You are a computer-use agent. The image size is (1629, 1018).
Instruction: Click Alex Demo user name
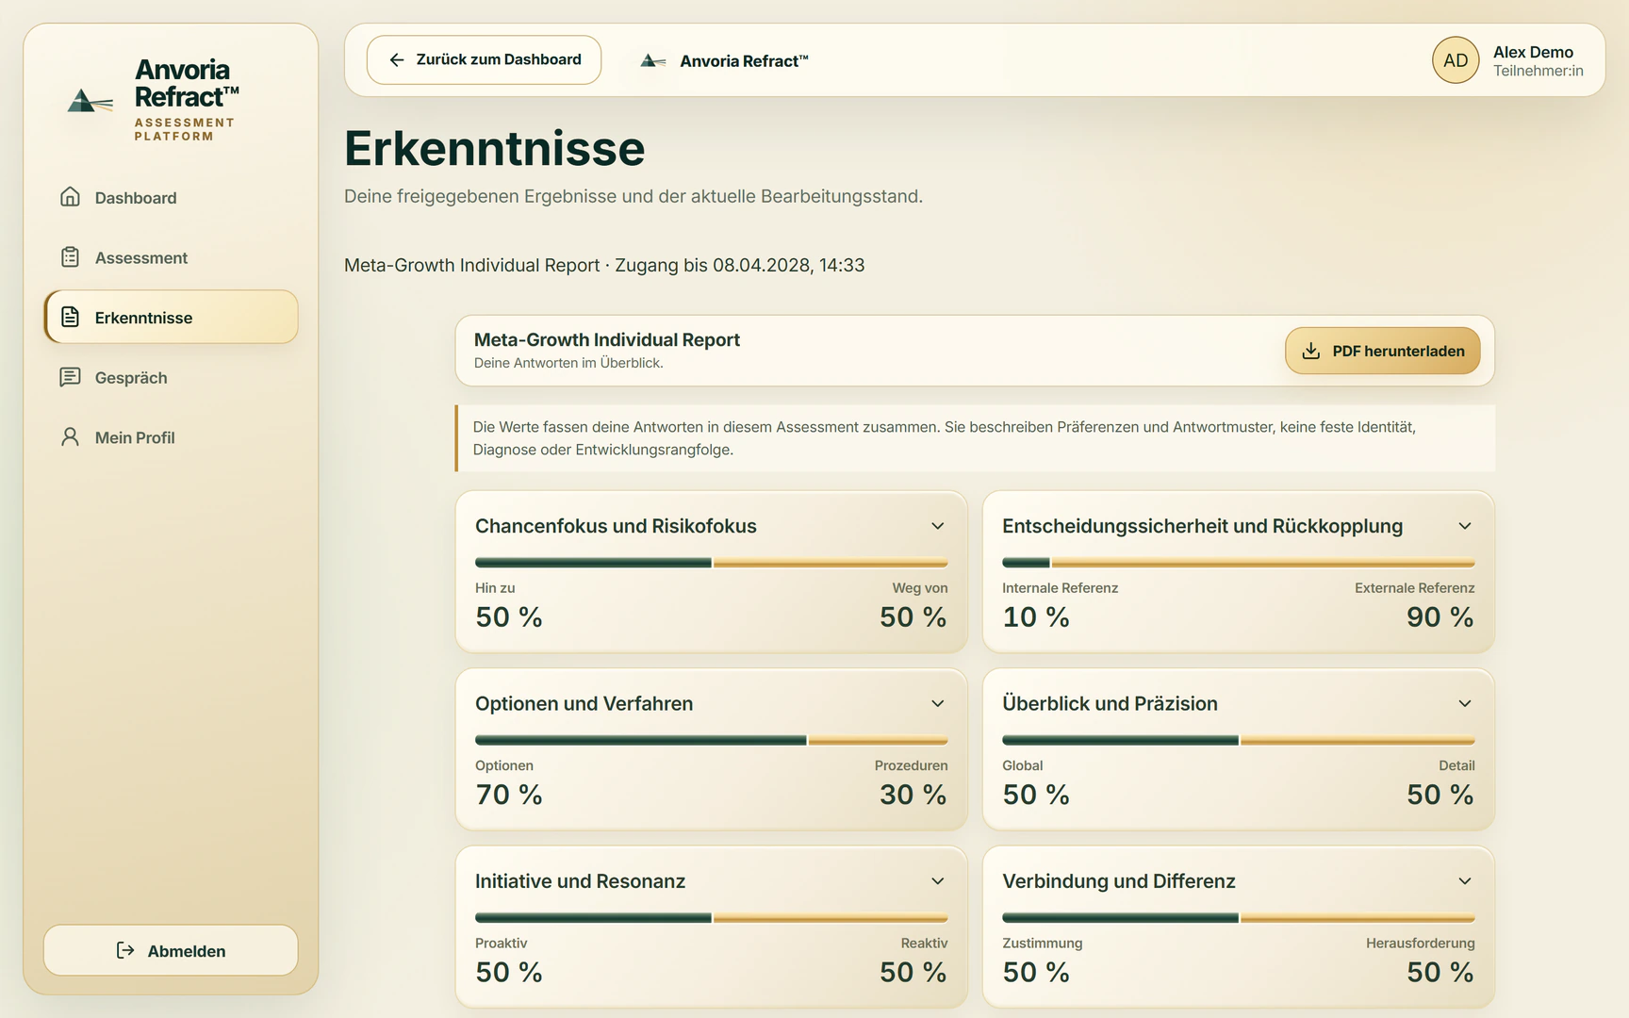point(1533,52)
